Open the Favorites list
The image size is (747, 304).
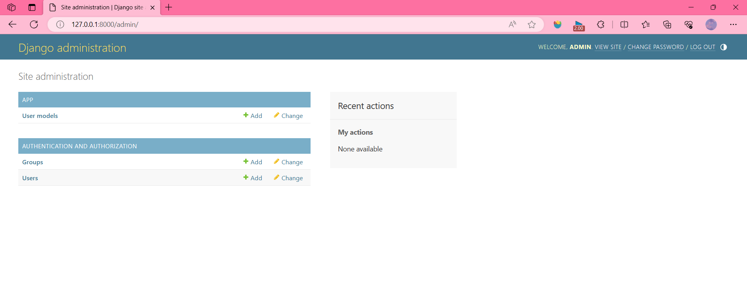coord(646,25)
